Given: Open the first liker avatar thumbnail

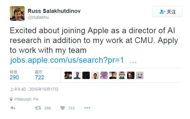Looking at the screenshot, I should [x=68, y=75].
